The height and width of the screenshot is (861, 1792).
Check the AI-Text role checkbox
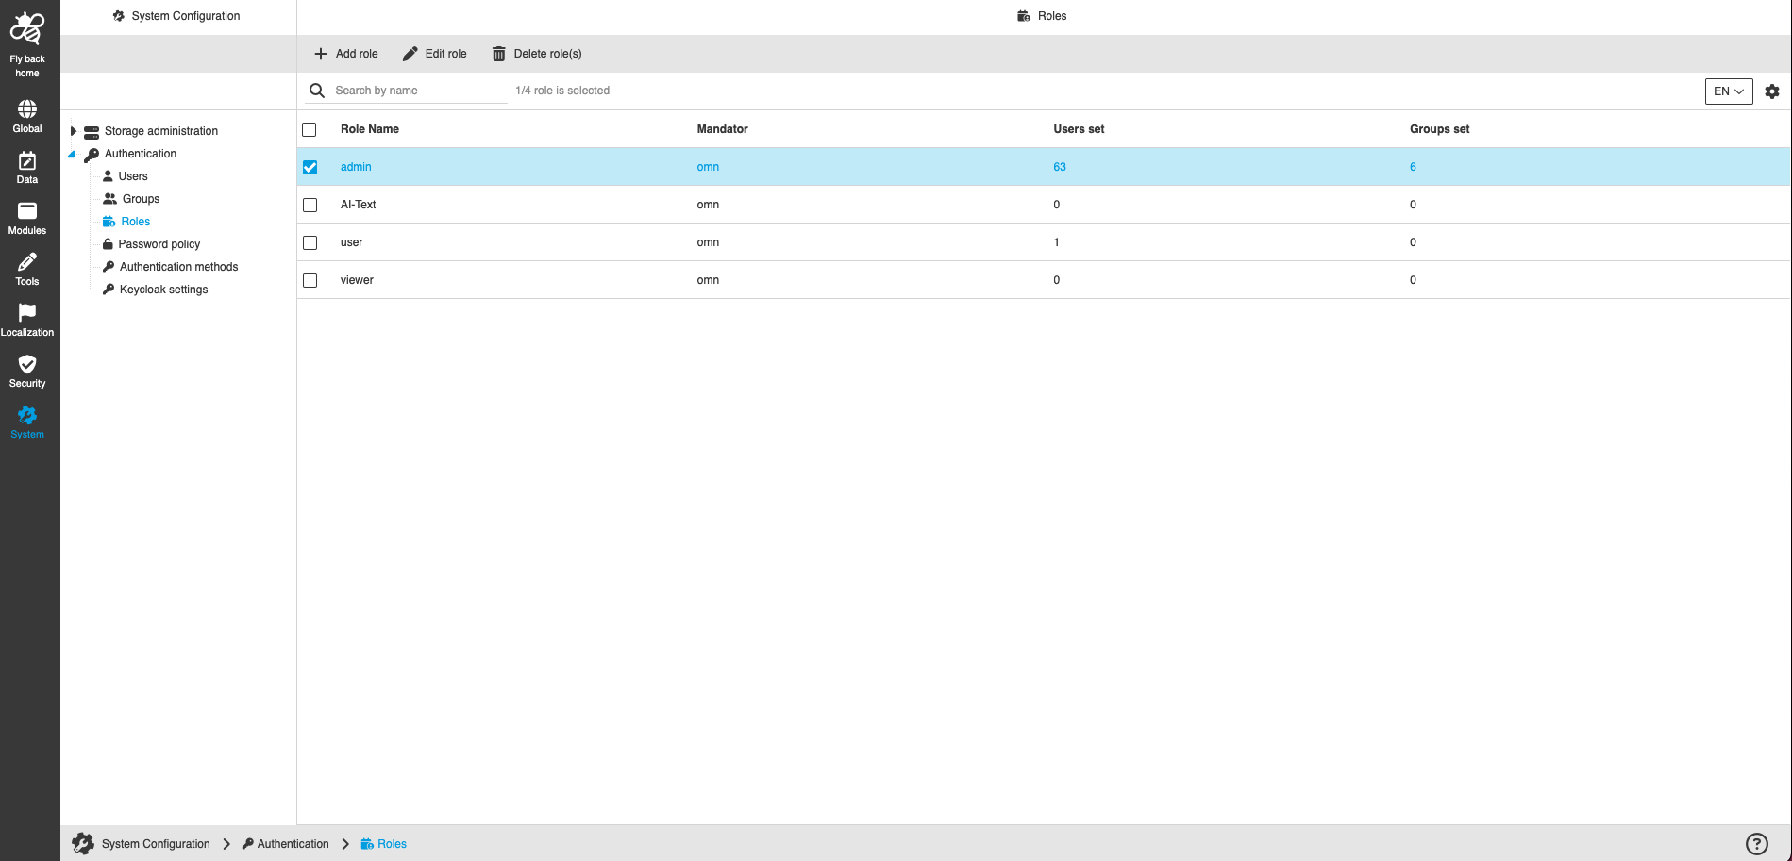(310, 204)
